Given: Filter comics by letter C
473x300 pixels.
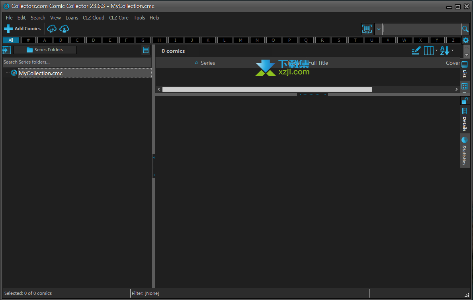Looking at the screenshot, I should click(77, 40).
